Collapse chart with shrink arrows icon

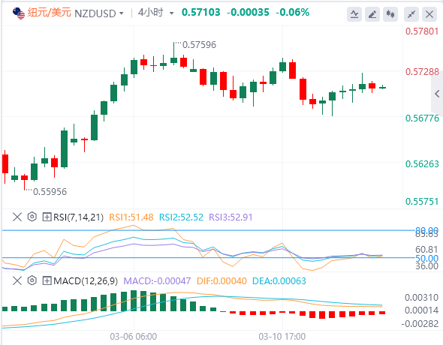click(411, 14)
